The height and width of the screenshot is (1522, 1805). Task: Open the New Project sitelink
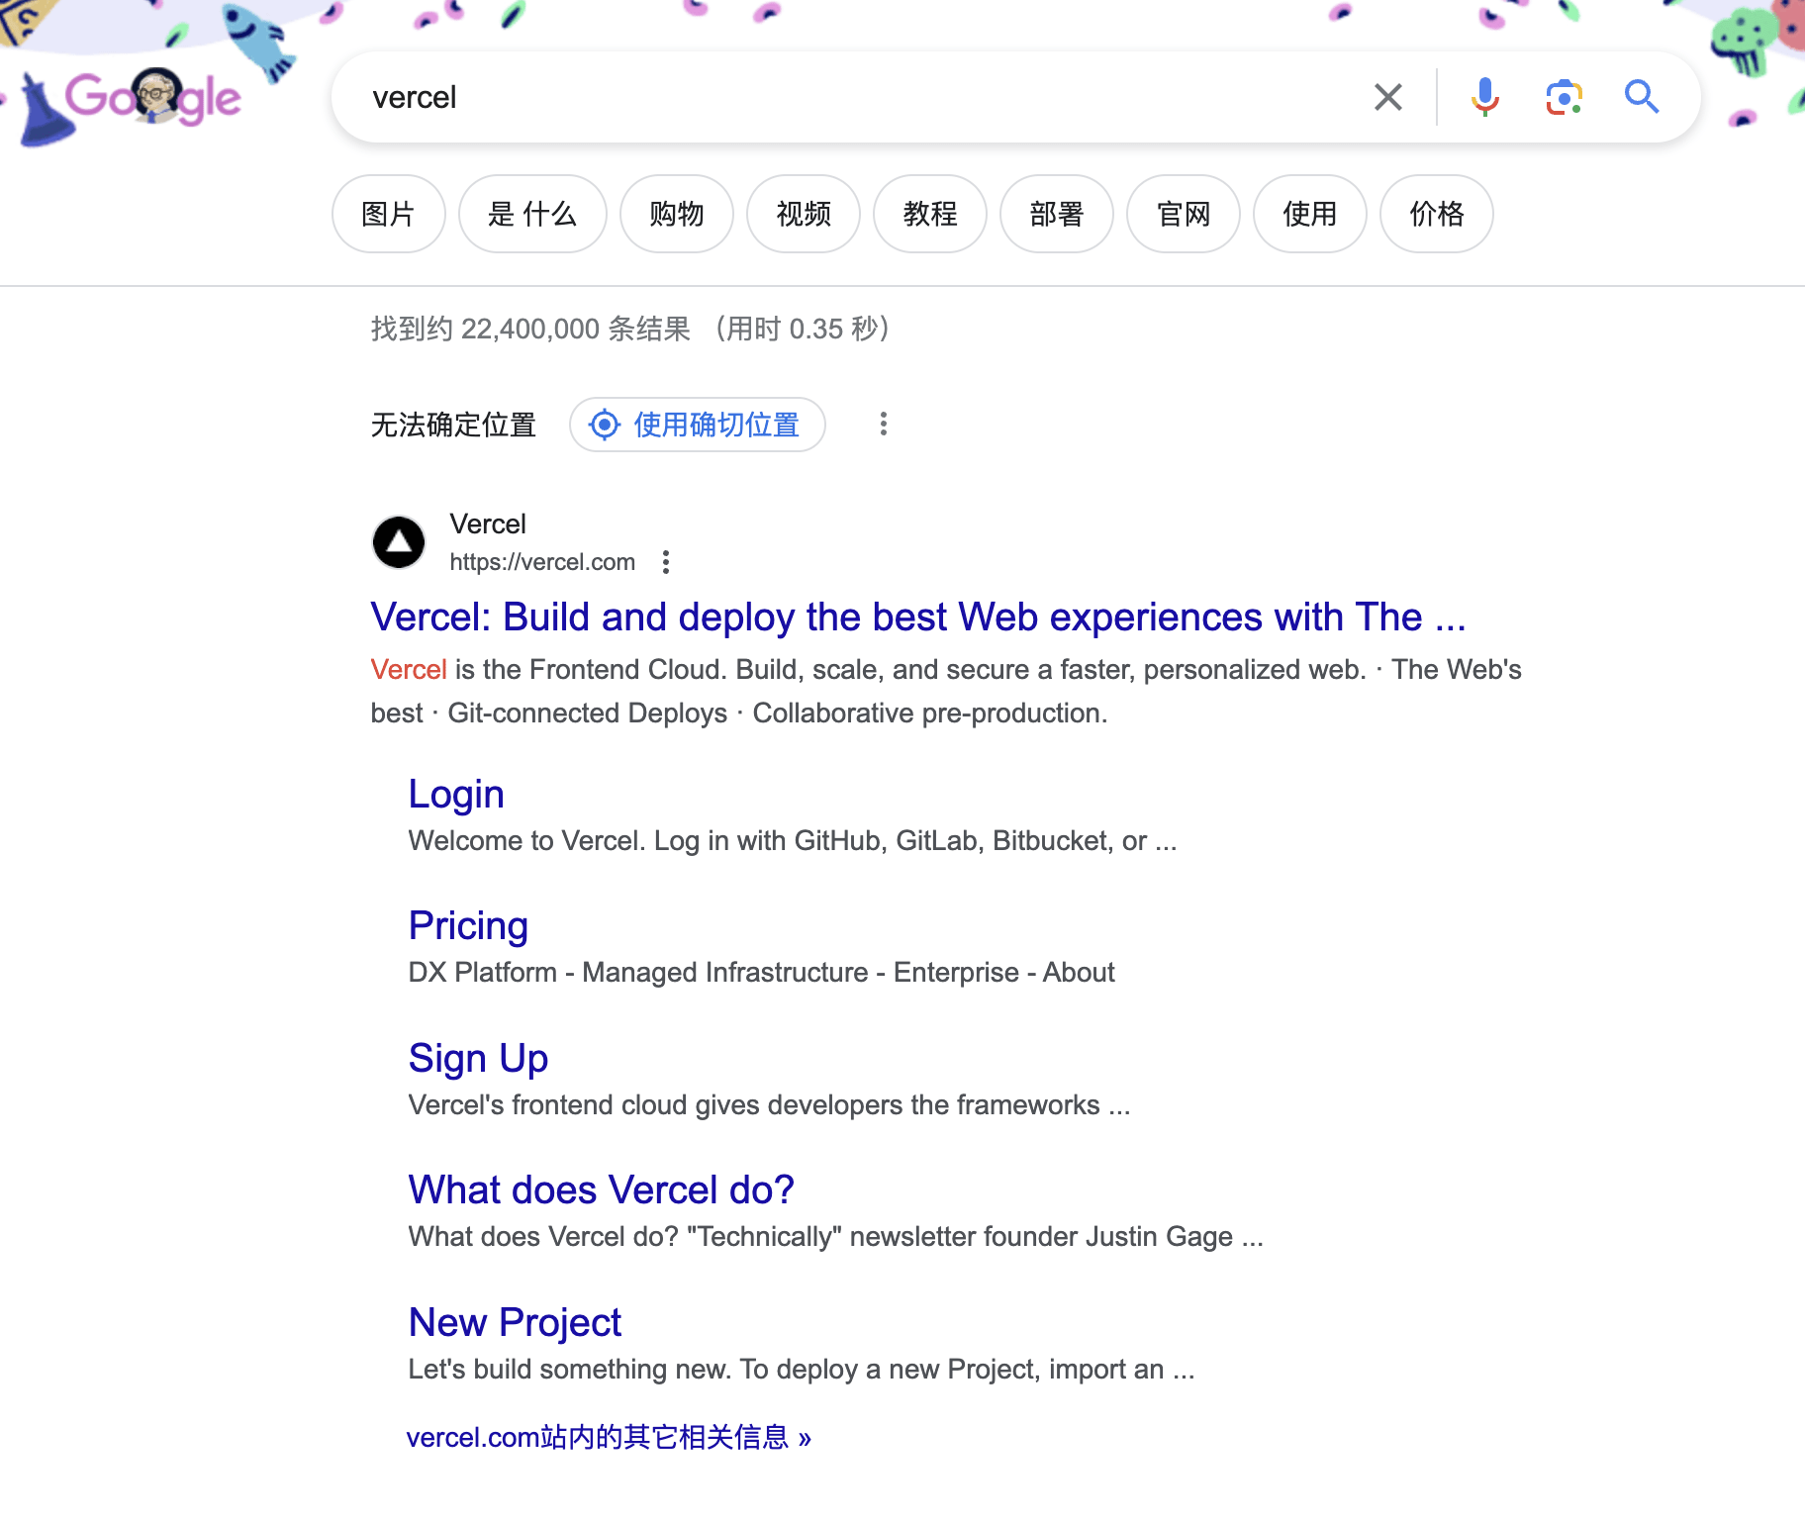click(515, 1323)
